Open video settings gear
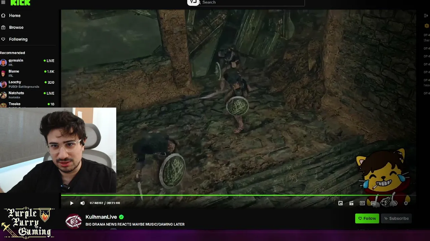Screen dimensions: 430x241 pos(406,203)
